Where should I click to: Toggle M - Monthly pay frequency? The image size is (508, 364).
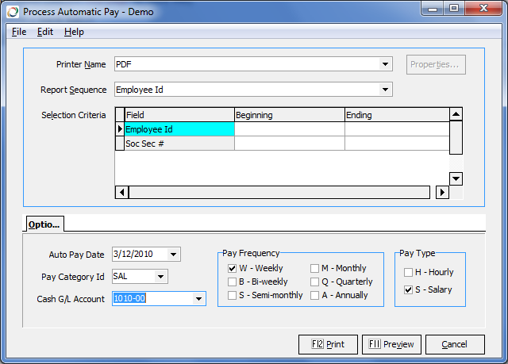click(x=314, y=268)
